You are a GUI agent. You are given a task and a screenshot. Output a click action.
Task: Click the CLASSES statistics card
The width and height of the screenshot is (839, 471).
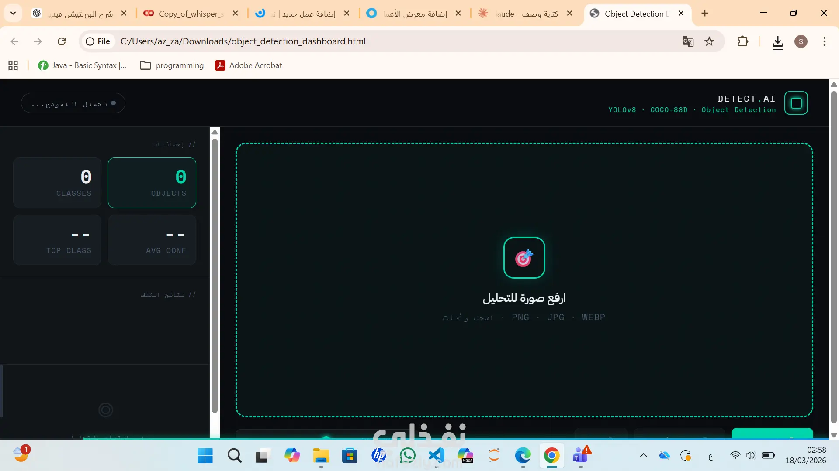pyautogui.click(x=57, y=182)
